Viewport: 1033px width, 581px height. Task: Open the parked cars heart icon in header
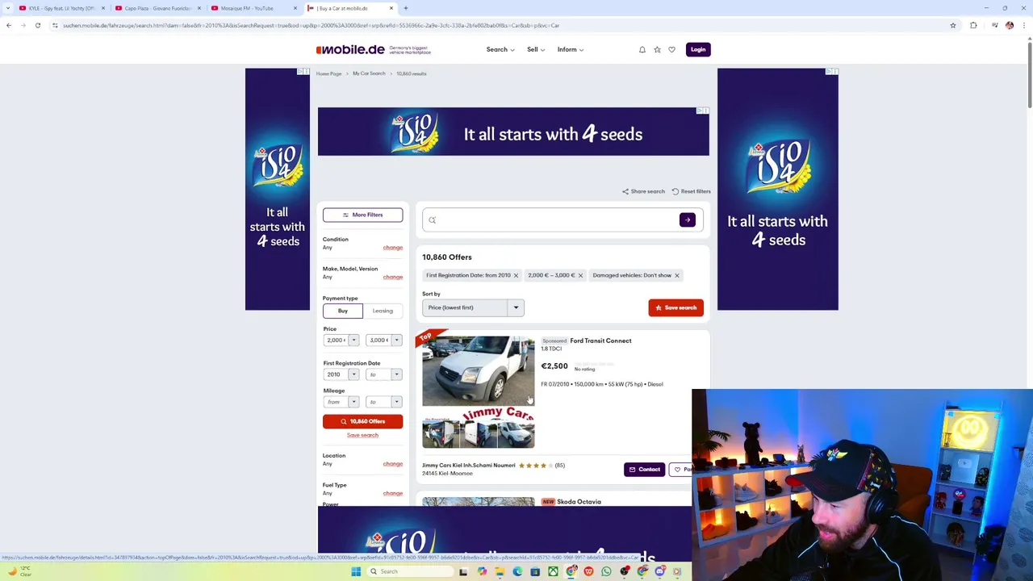671,49
